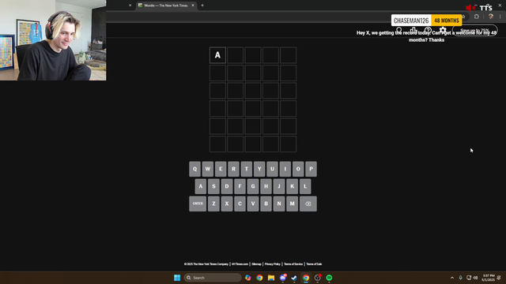Screen dimensions: 506x284
Task: Click the Windows taskbar Search box
Action: click(213, 278)
